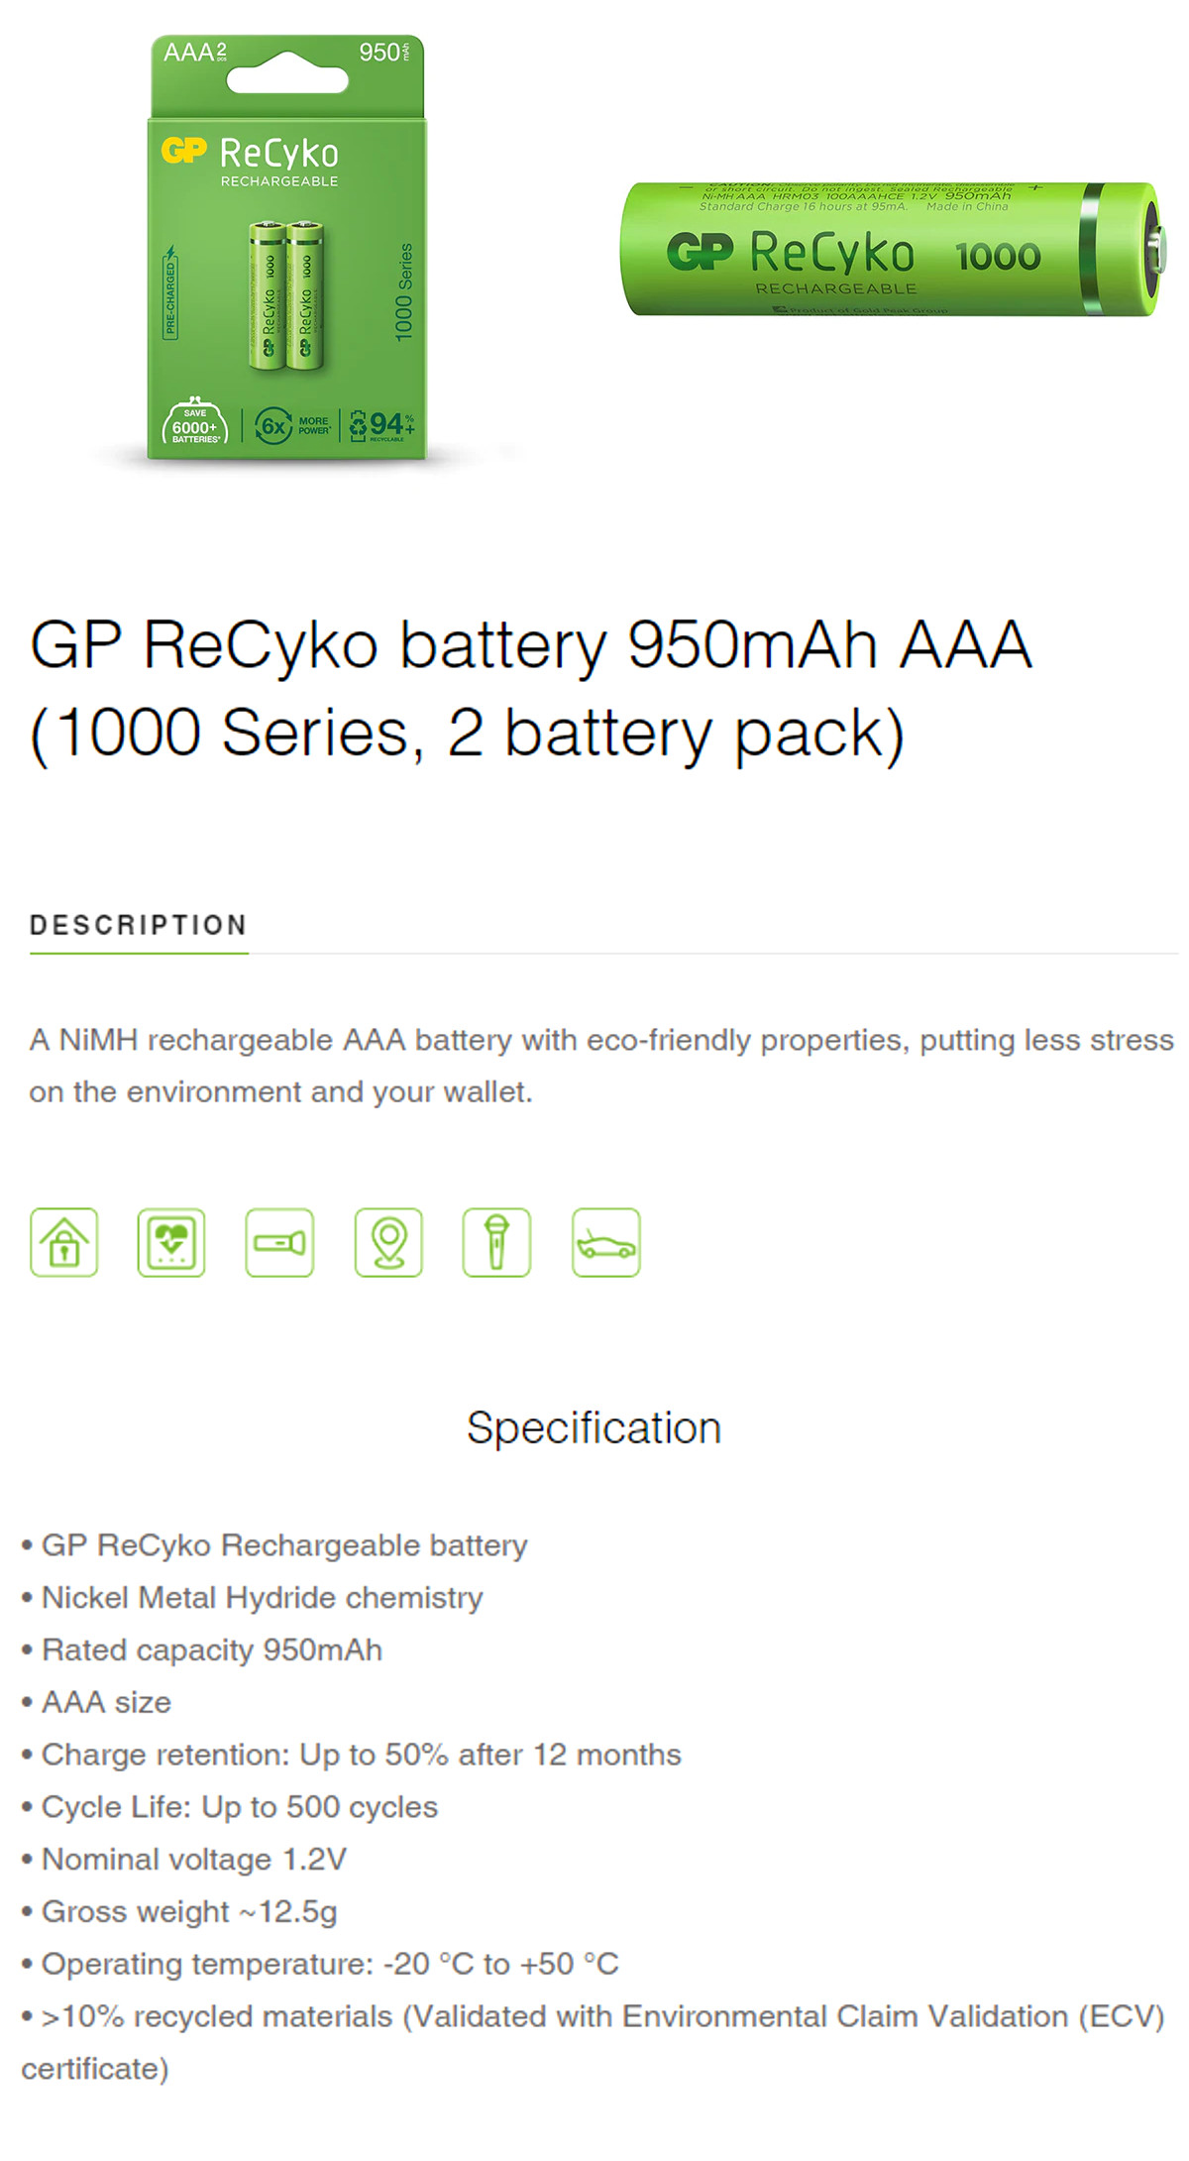Click the Rated capacity 950mAh specification line

[x=211, y=1649]
